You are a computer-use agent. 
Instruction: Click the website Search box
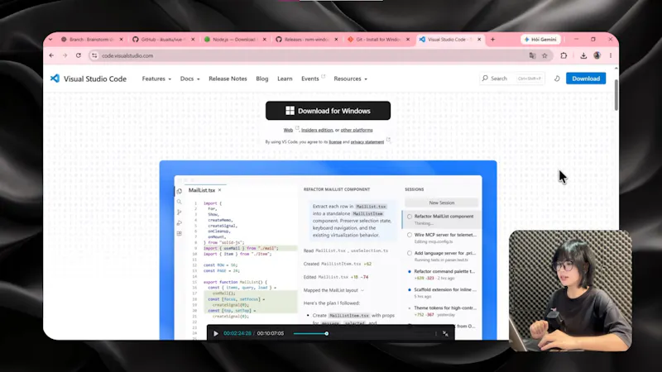pos(511,79)
